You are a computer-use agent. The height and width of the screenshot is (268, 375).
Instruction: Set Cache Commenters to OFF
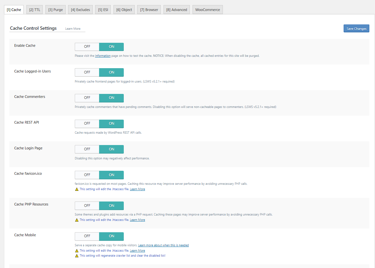(x=87, y=98)
